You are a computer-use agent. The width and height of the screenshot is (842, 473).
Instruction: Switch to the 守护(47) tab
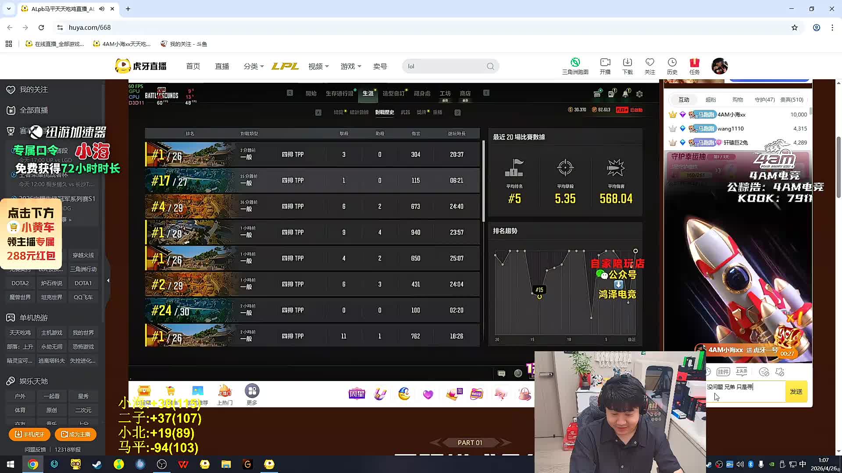(764, 100)
